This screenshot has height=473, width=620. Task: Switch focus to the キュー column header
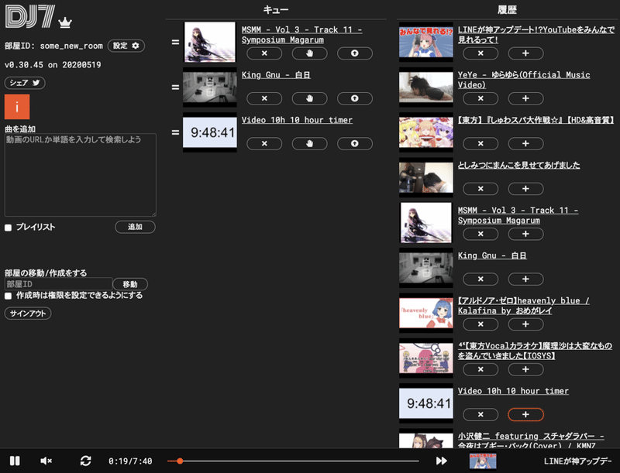tap(276, 10)
